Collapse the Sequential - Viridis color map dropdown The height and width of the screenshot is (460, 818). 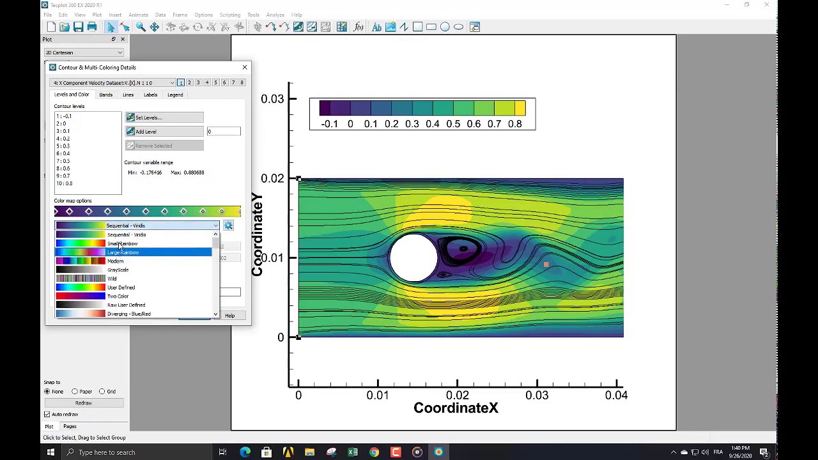point(137,226)
